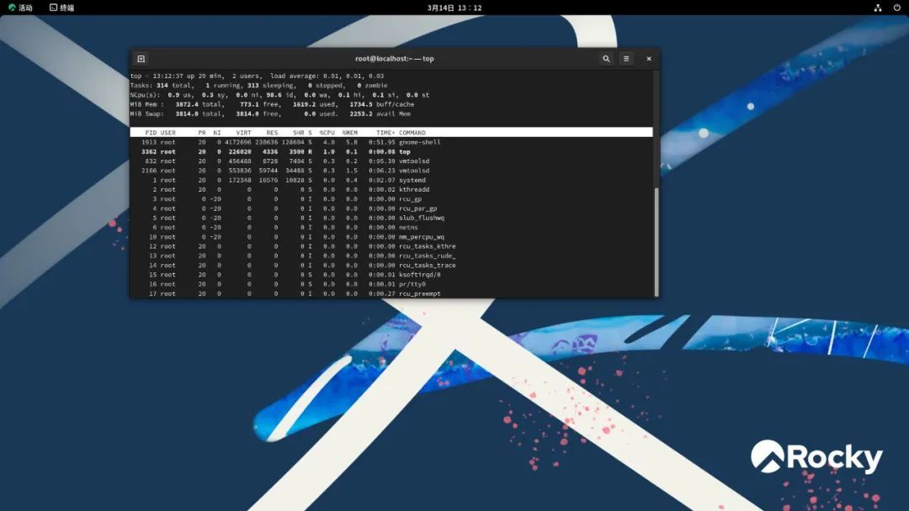Click the "314 total" tasks value
The height and width of the screenshot is (511, 909).
[174, 85]
